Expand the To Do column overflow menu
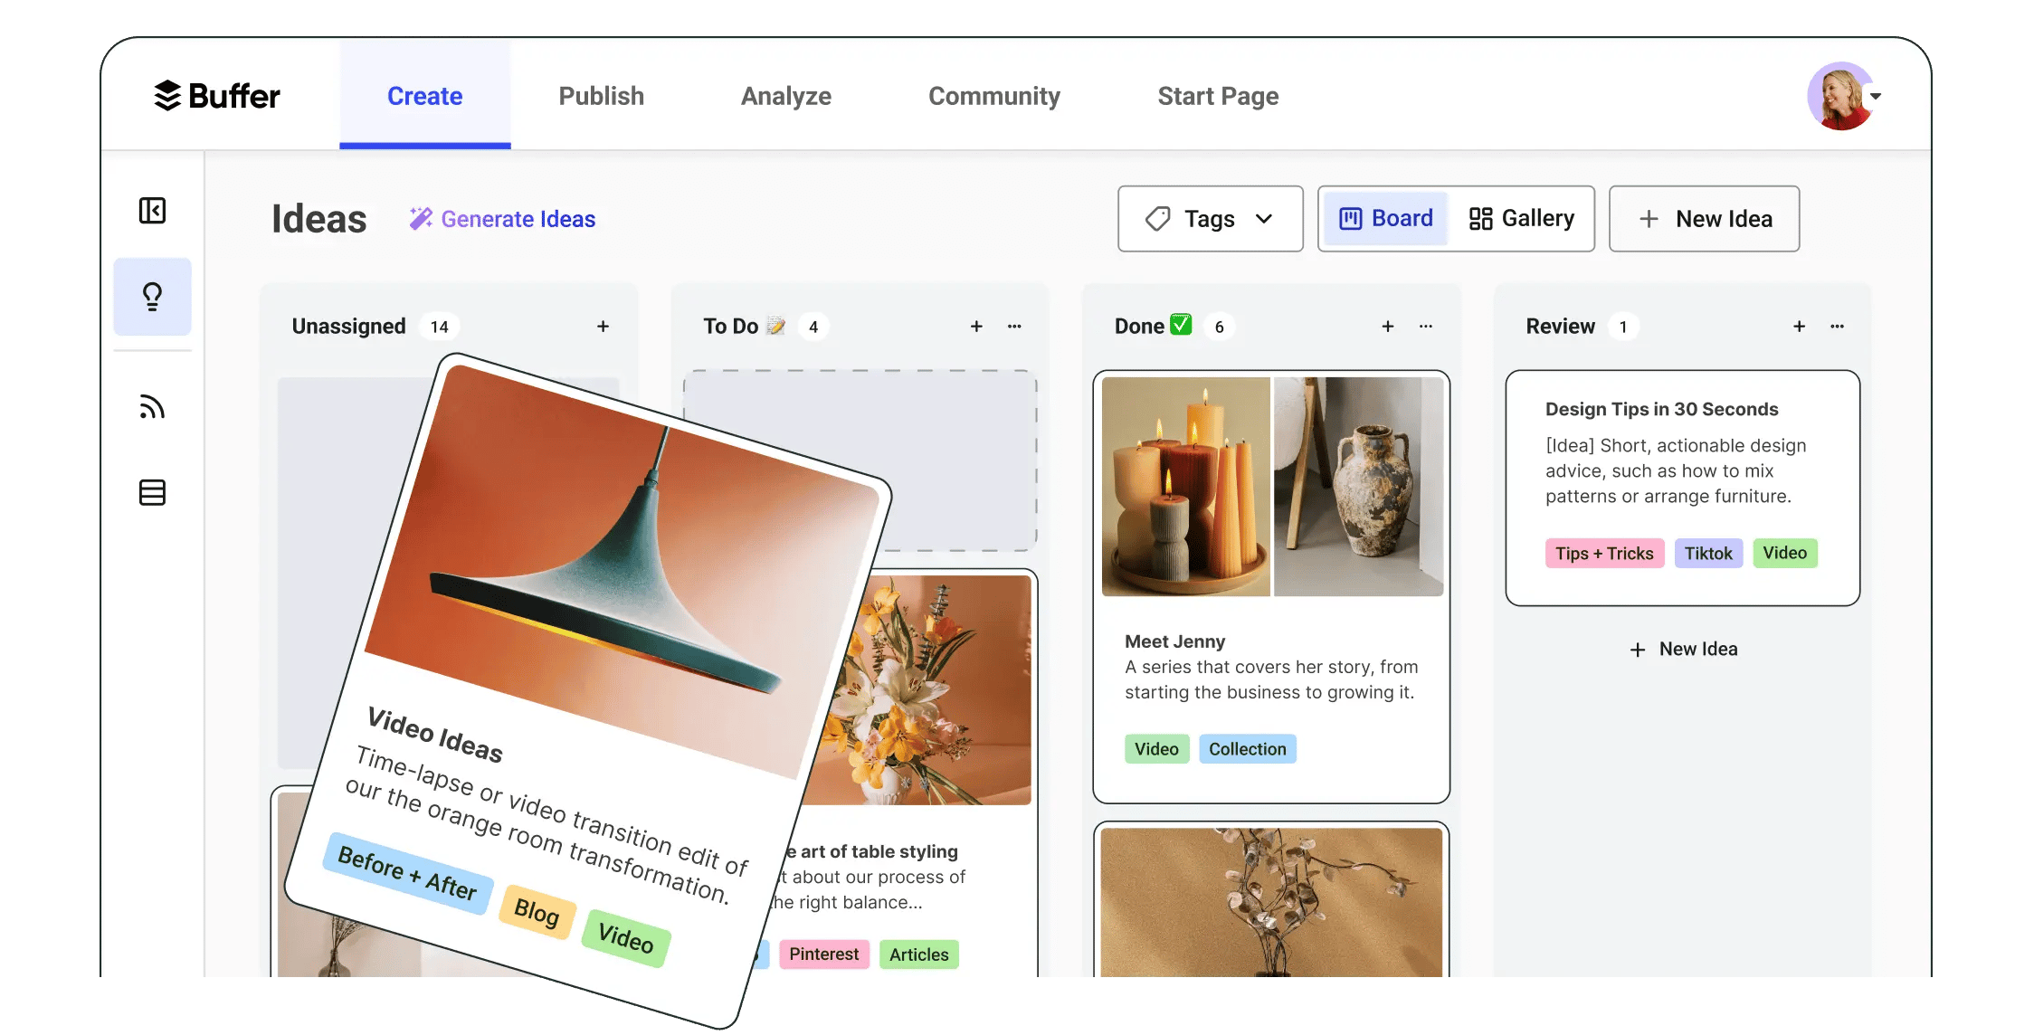This screenshot has height=1035, width=2034. click(1014, 326)
